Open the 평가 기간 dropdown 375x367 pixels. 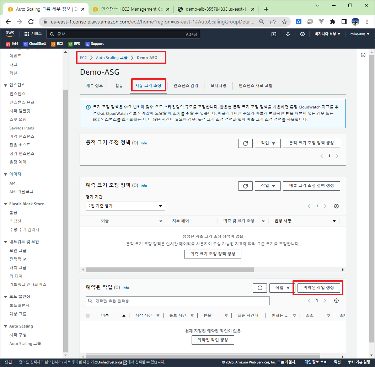click(x=125, y=206)
